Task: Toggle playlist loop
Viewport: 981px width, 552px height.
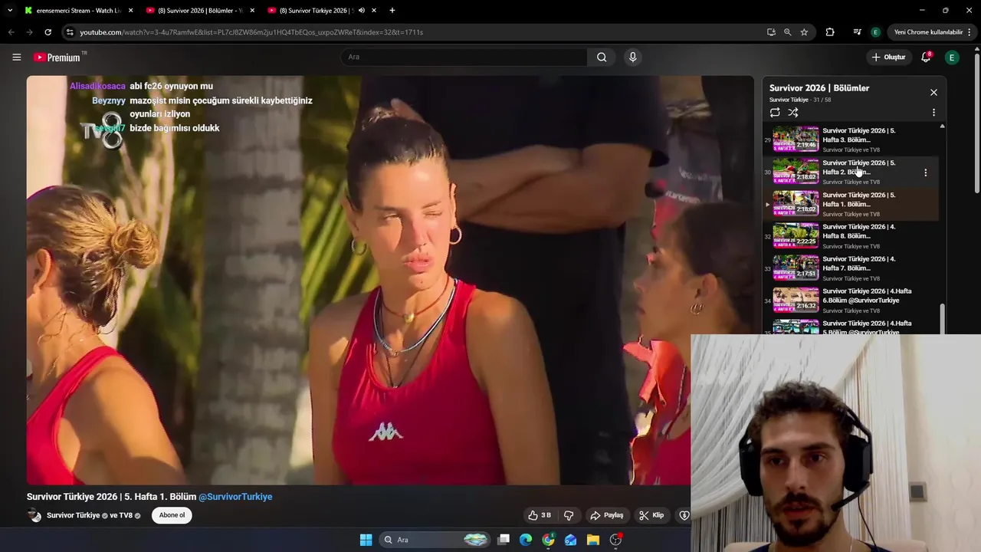Action: 775,113
